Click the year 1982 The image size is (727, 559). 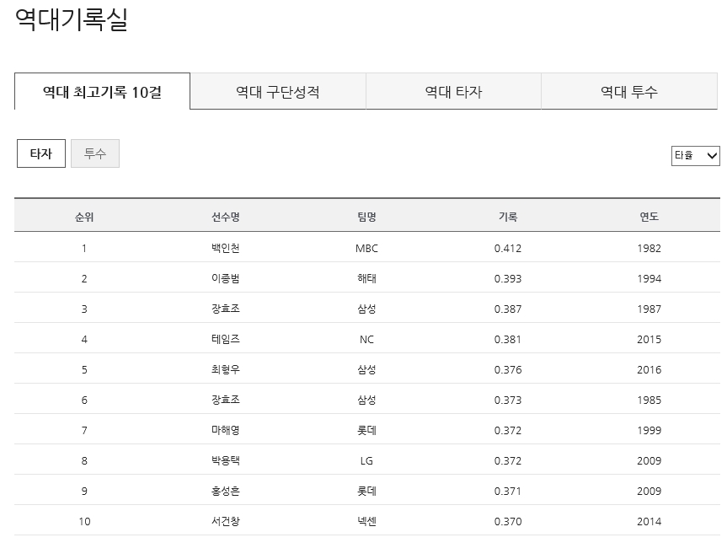click(649, 248)
